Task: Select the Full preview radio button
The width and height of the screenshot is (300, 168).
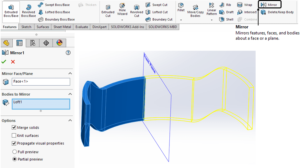Action: (14, 152)
